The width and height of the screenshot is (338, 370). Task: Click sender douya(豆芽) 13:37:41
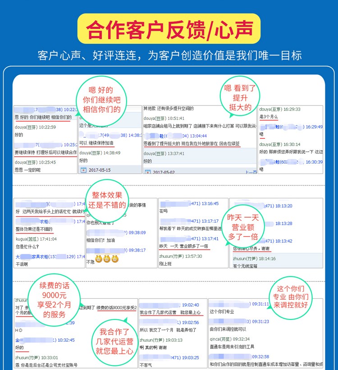tap(164, 154)
